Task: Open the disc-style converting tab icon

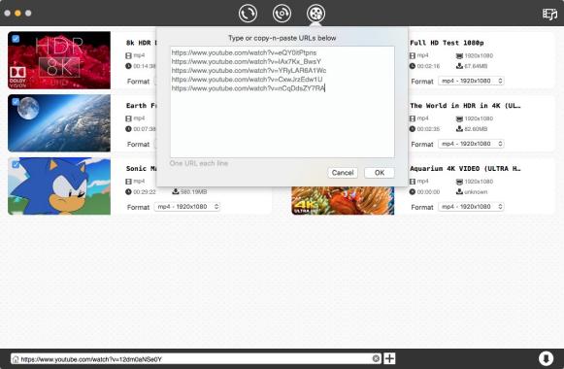Action: [282, 14]
